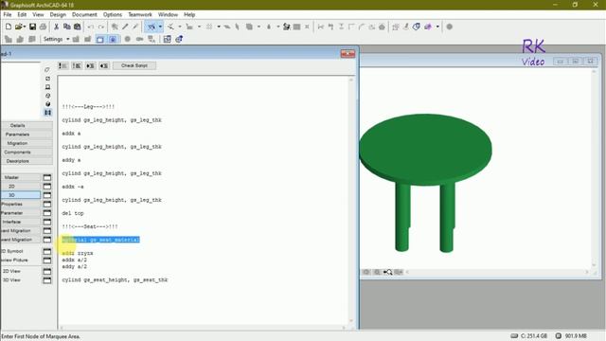606x341 pixels.
Task: Click the 3D globe window icon
Action: (x=179, y=39)
